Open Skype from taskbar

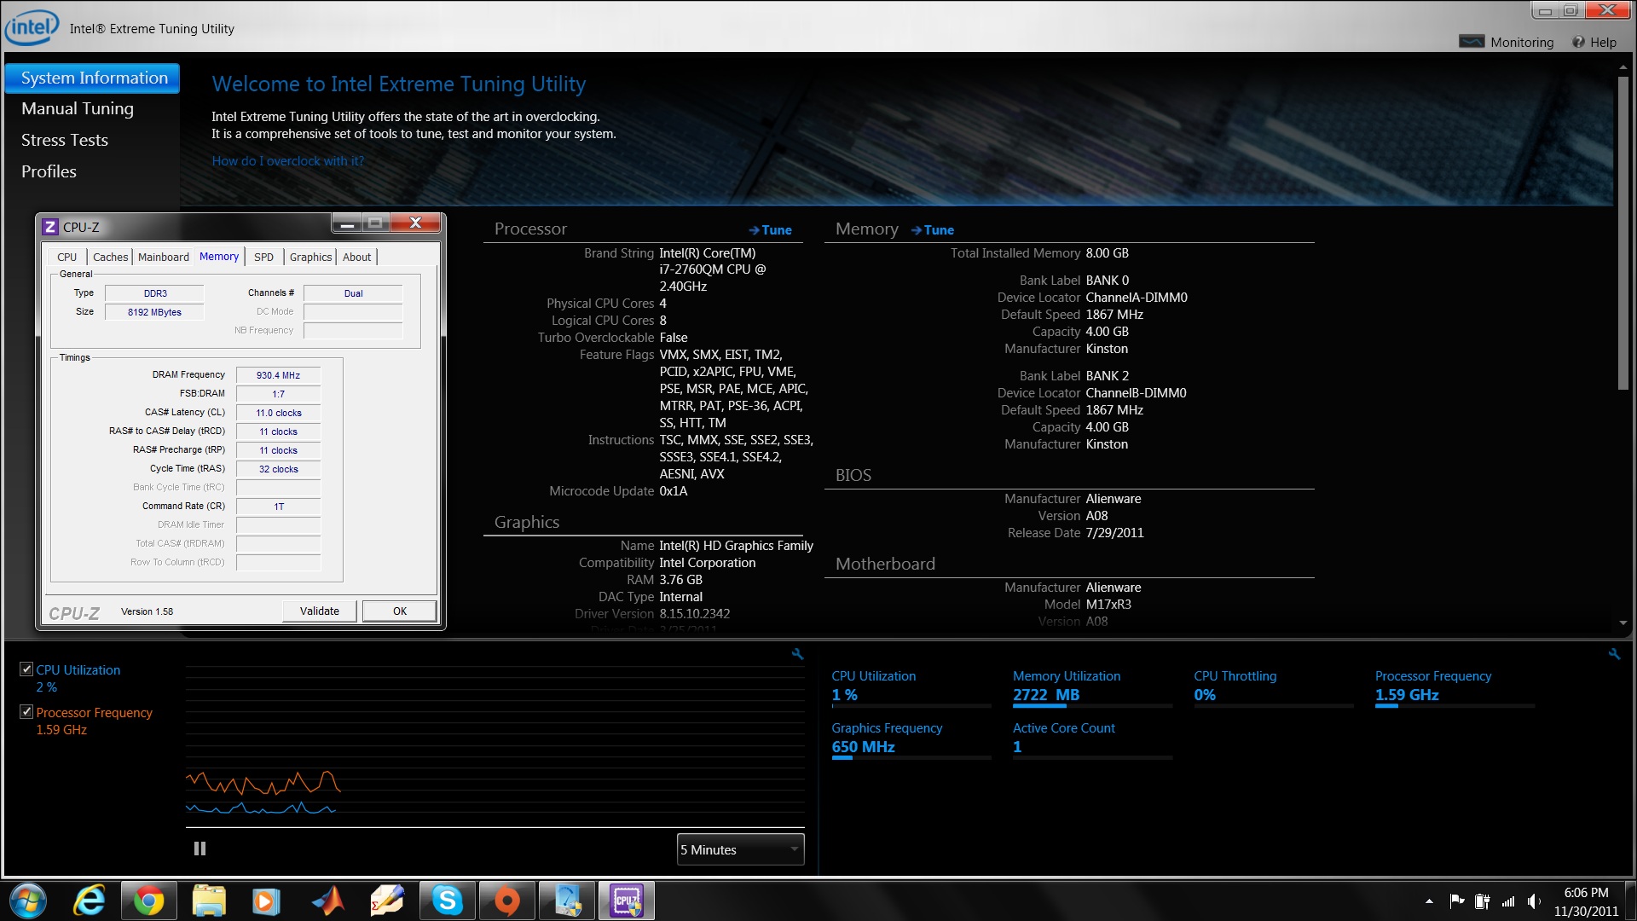click(x=447, y=901)
